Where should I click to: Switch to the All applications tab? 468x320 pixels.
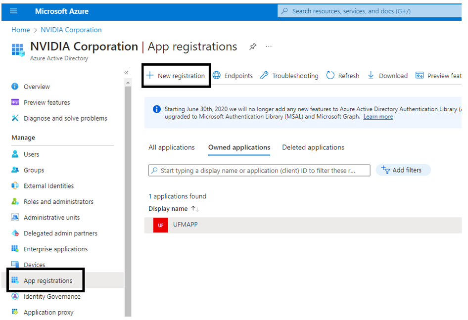tap(172, 147)
